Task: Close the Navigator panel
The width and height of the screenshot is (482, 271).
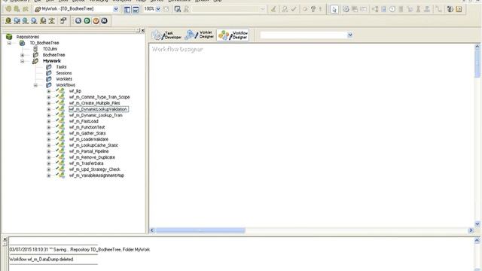Action: [x=142, y=30]
